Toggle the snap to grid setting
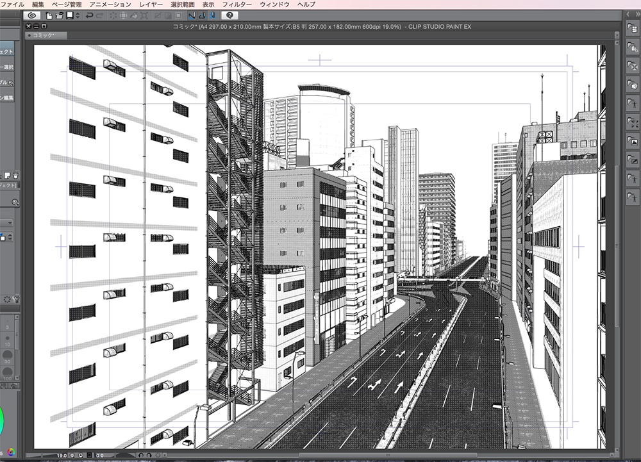The image size is (641, 462). click(x=212, y=17)
